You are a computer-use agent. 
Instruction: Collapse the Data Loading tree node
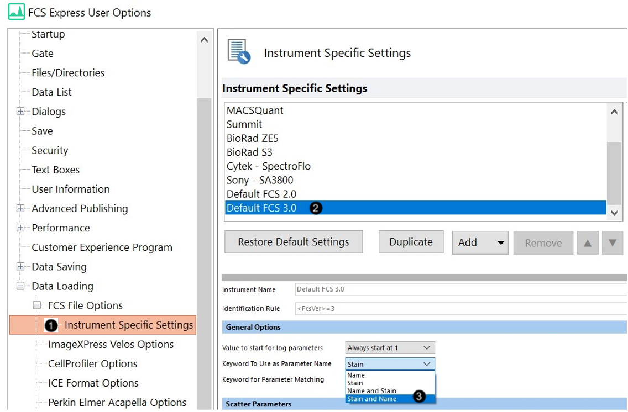[x=20, y=286]
